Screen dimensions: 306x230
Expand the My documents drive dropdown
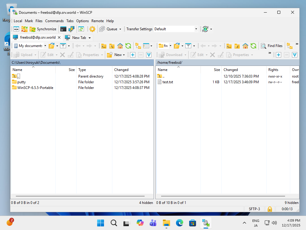tap(45, 46)
